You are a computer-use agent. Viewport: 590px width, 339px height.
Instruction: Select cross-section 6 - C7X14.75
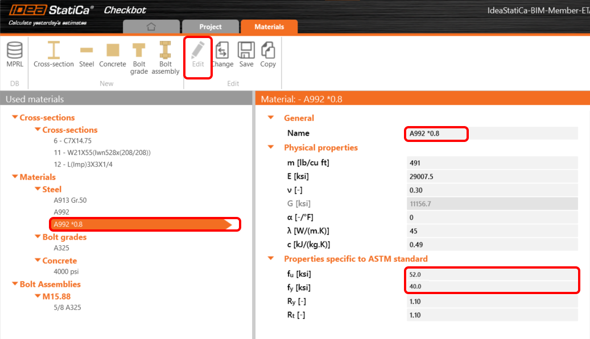pyautogui.click(x=73, y=141)
